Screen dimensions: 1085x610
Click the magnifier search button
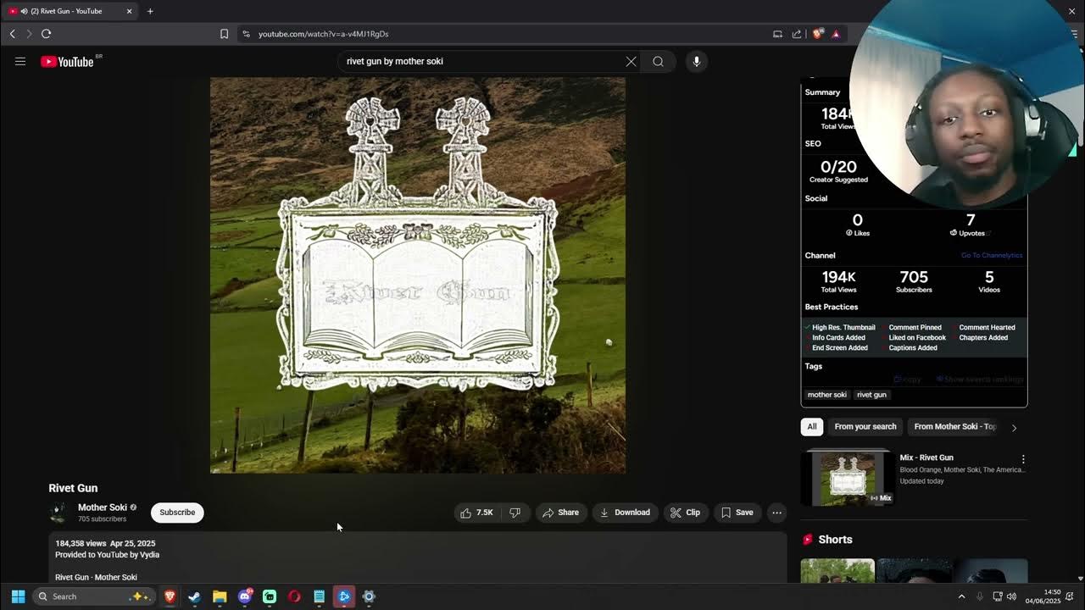click(x=658, y=61)
